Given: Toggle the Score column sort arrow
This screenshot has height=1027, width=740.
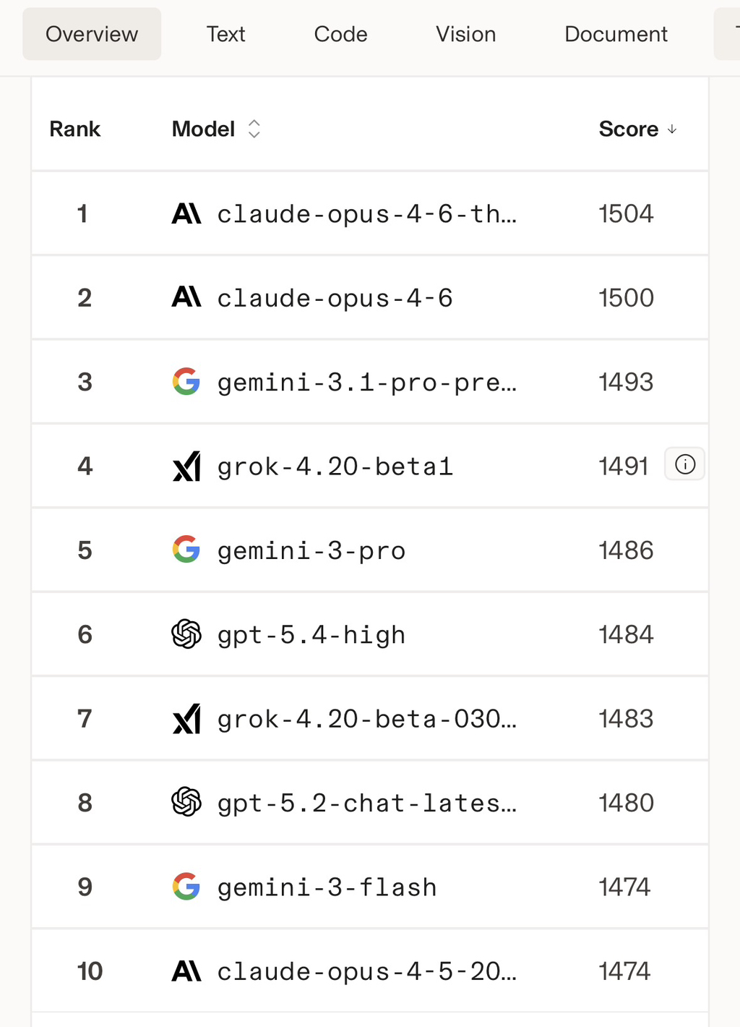Looking at the screenshot, I should click(672, 130).
